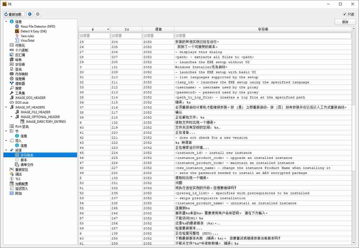Select the 哈希 hash item
Image resolution: width=359 pixels, height=248 pixels.
[x=18, y=60]
